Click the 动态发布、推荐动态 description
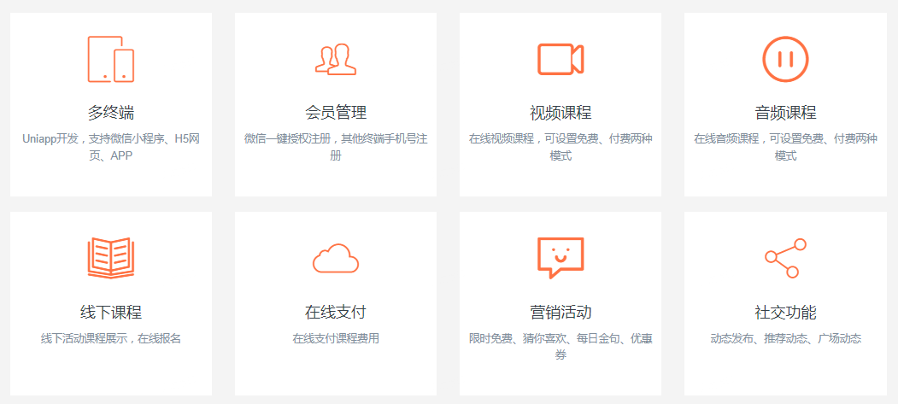This screenshot has width=898, height=404. pyautogui.click(x=785, y=338)
